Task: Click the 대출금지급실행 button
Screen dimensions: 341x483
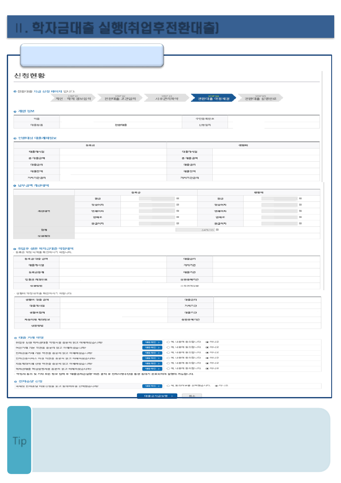Action: [x=157, y=396]
